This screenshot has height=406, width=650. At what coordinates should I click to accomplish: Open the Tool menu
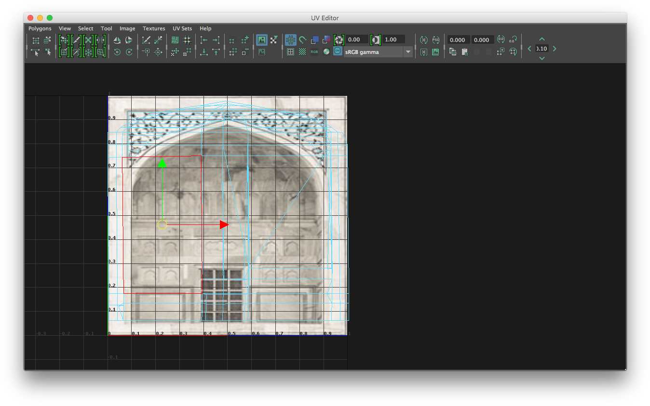pos(106,28)
